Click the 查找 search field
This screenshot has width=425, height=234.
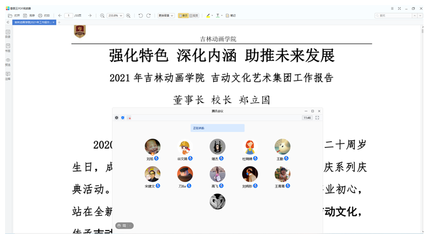393,16
